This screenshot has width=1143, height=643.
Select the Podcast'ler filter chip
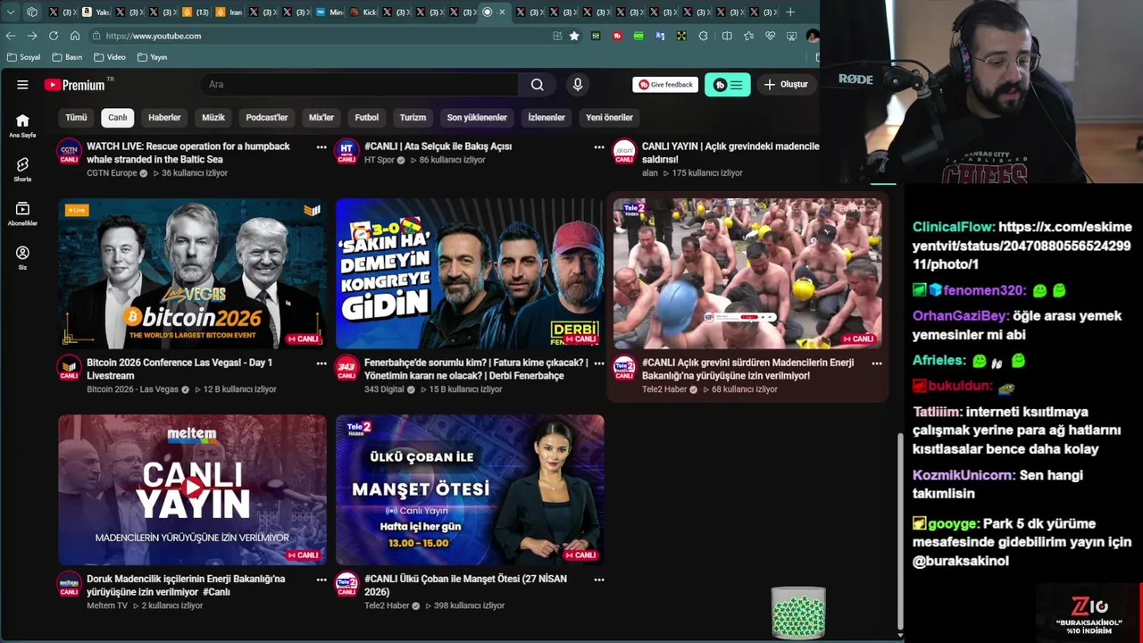[x=267, y=118]
